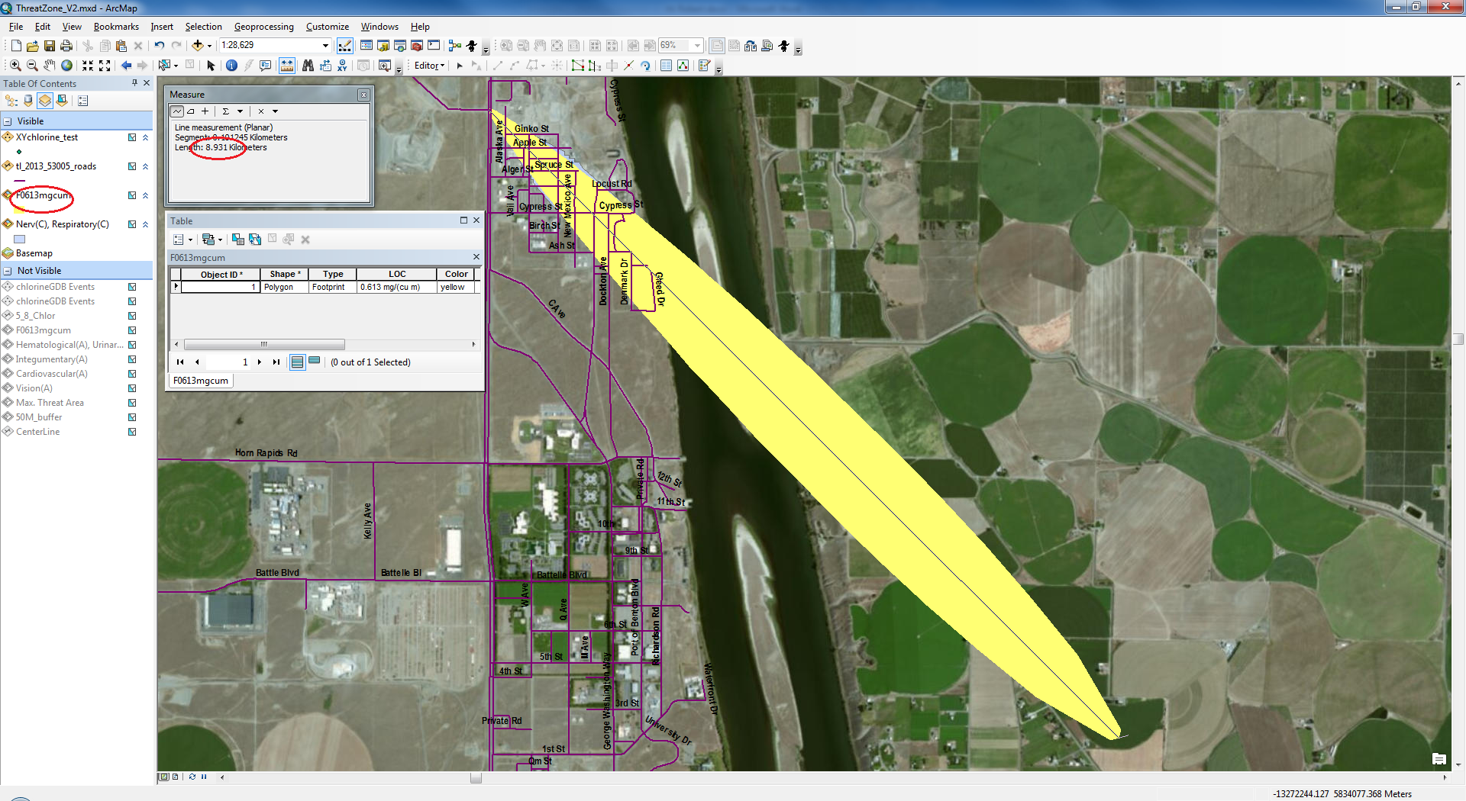The height and width of the screenshot is (801, 1466).
Task: Open the File menu
Action: pos(16,27)
